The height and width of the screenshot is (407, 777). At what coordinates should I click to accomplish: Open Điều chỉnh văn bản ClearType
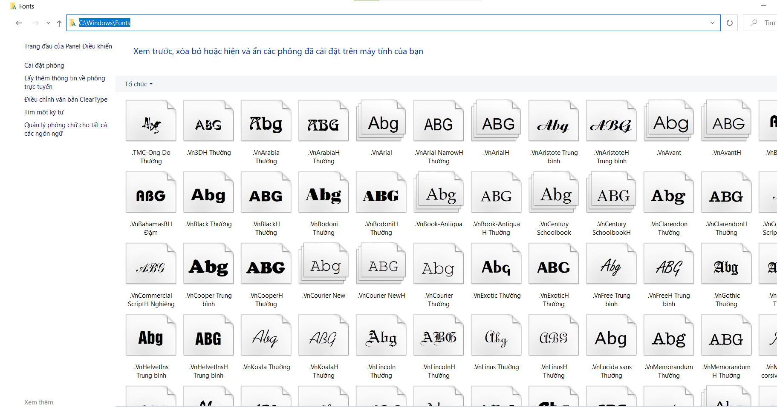point(66,100)
